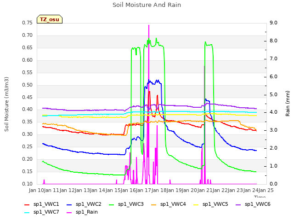Click the 5.0 right axis value
The image size is (294, 221).
pos(273,94)
